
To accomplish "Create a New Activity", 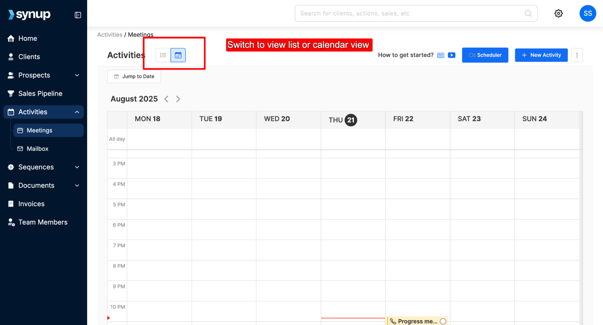I will click(541, 55).
